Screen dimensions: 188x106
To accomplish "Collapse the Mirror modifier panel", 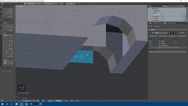I will coord(150,33).
